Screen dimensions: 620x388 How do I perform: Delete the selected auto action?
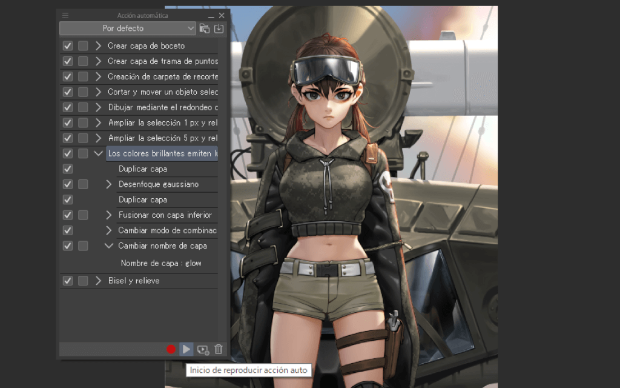(217, 349)
